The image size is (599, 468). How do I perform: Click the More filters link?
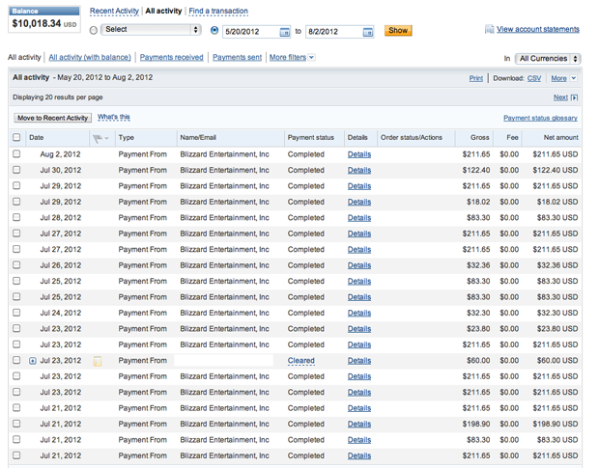pos(288,57)
